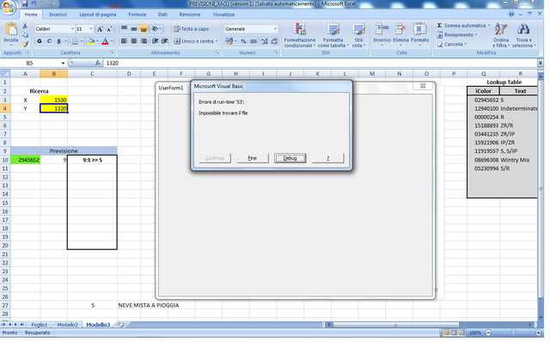Decrease font size with the small A icon
550x342 pixels.
click(109, 29)
